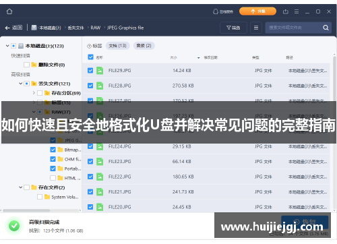Screen dimensions: 337x244
Task: Click the FILE24.JPG image file icon
Action: click(x=100, y=146)
